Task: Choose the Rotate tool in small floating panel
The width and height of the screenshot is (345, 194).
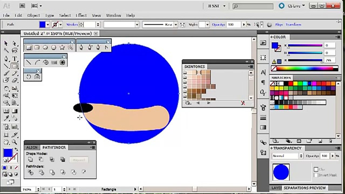Action: point(29,77)
